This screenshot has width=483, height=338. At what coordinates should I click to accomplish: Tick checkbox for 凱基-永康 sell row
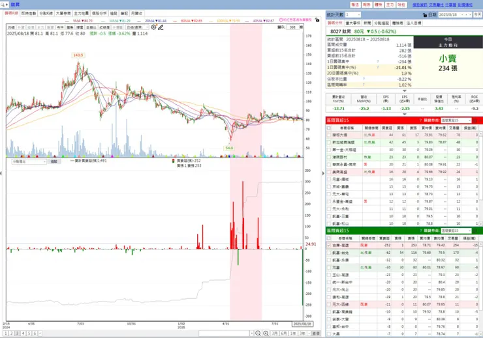pos(329,260)
